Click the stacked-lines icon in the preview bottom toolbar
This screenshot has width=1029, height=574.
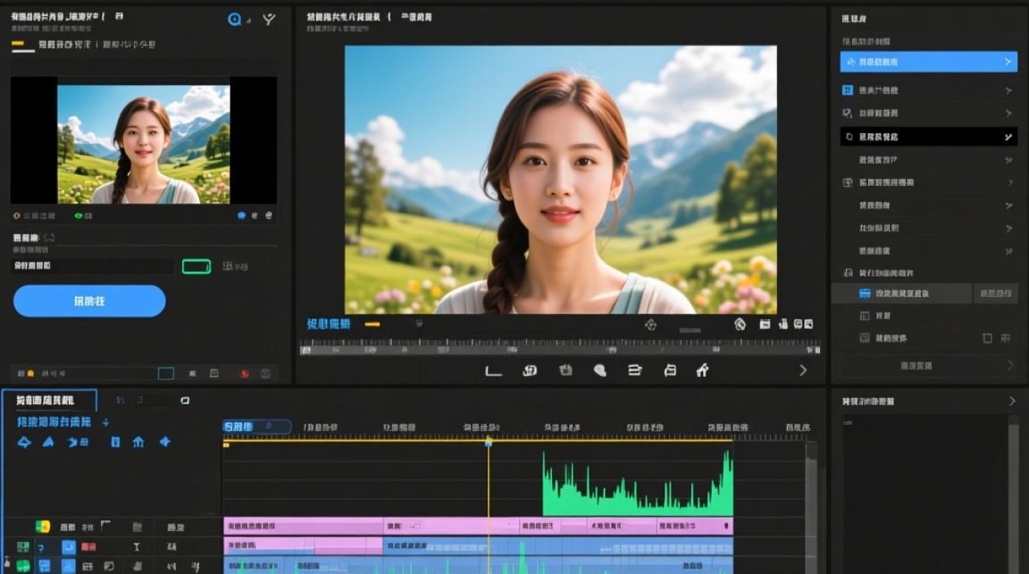tap(635, 370)
